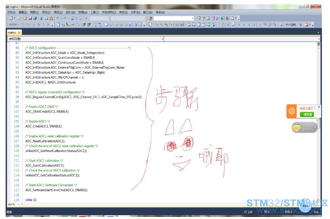Click the green 一键修复 button

click(307, 114)
